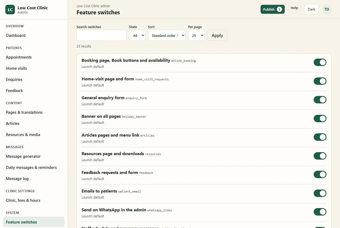Screen dimensions: 340x228
Task: Click the LC clinic logo badge
Action: coord(10,10)
